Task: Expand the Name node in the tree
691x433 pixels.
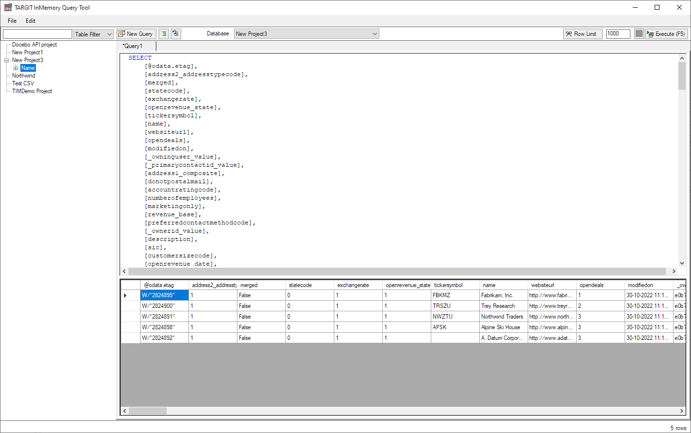Action: [16, 68]
